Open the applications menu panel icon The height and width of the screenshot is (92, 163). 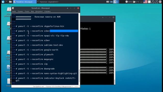point(3,2)
